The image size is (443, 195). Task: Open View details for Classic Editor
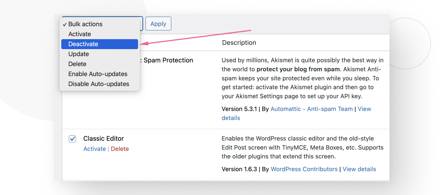(x=359, y=169)
